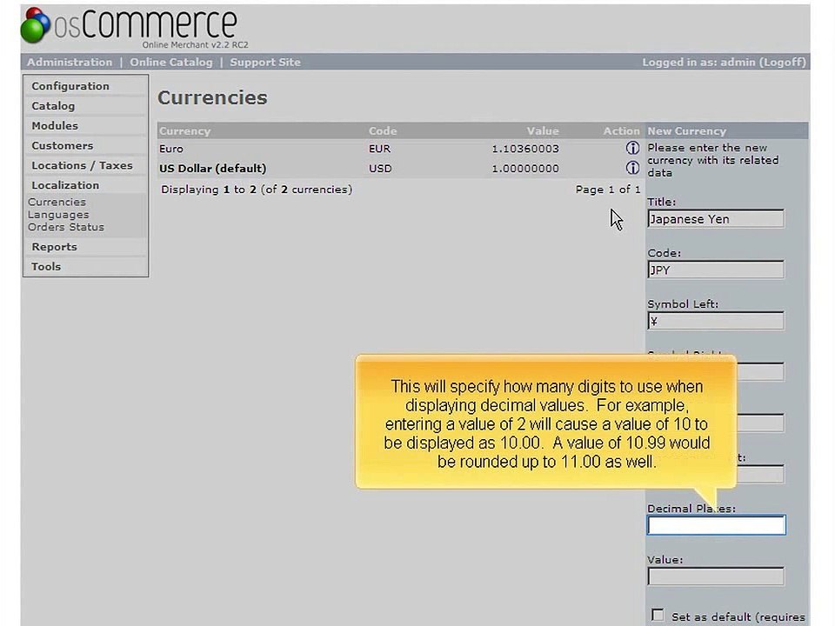This screenshot has height=626, width=835.
Task: Select US Dollar (default) row name
Action: (x=212, y=168)
